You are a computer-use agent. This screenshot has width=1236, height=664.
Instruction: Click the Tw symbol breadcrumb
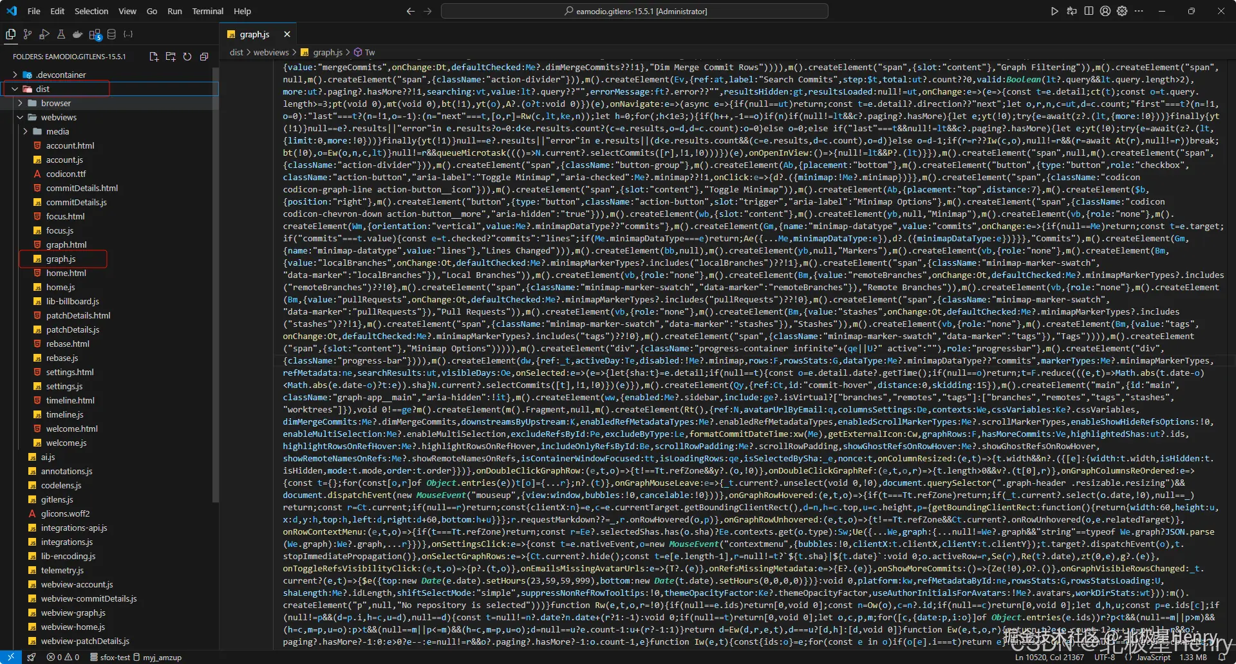coord(364,52)
